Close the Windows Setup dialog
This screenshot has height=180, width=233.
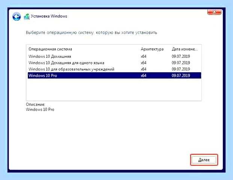click(x=214, y=12)
